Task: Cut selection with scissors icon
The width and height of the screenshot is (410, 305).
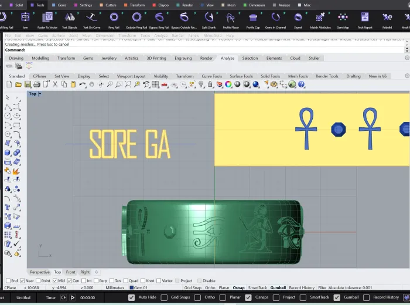Action: coord(55,84)
